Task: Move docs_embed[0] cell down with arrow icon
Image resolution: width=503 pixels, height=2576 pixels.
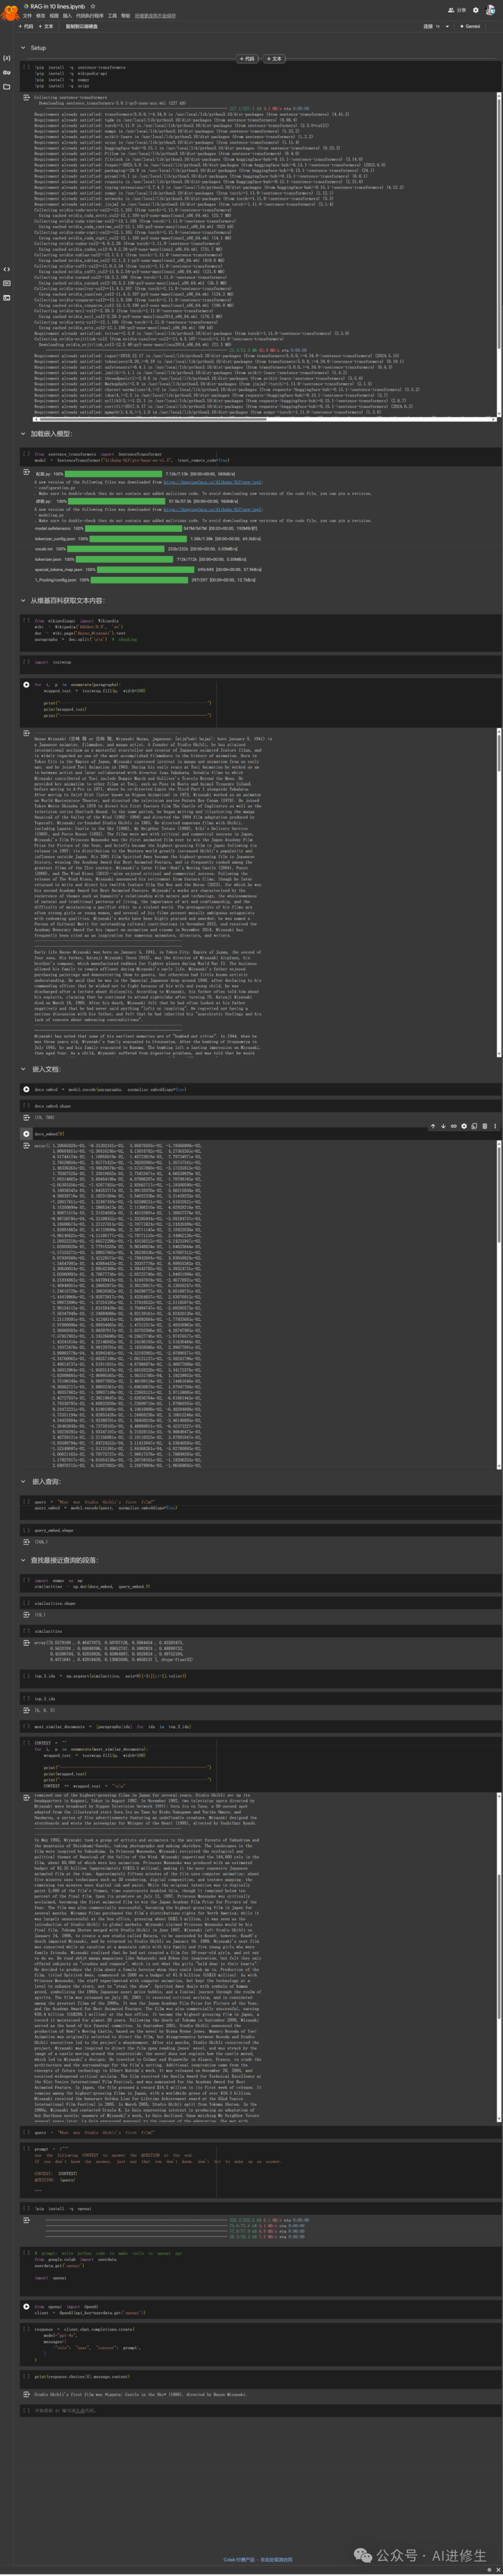Action: pos(443,1127)
